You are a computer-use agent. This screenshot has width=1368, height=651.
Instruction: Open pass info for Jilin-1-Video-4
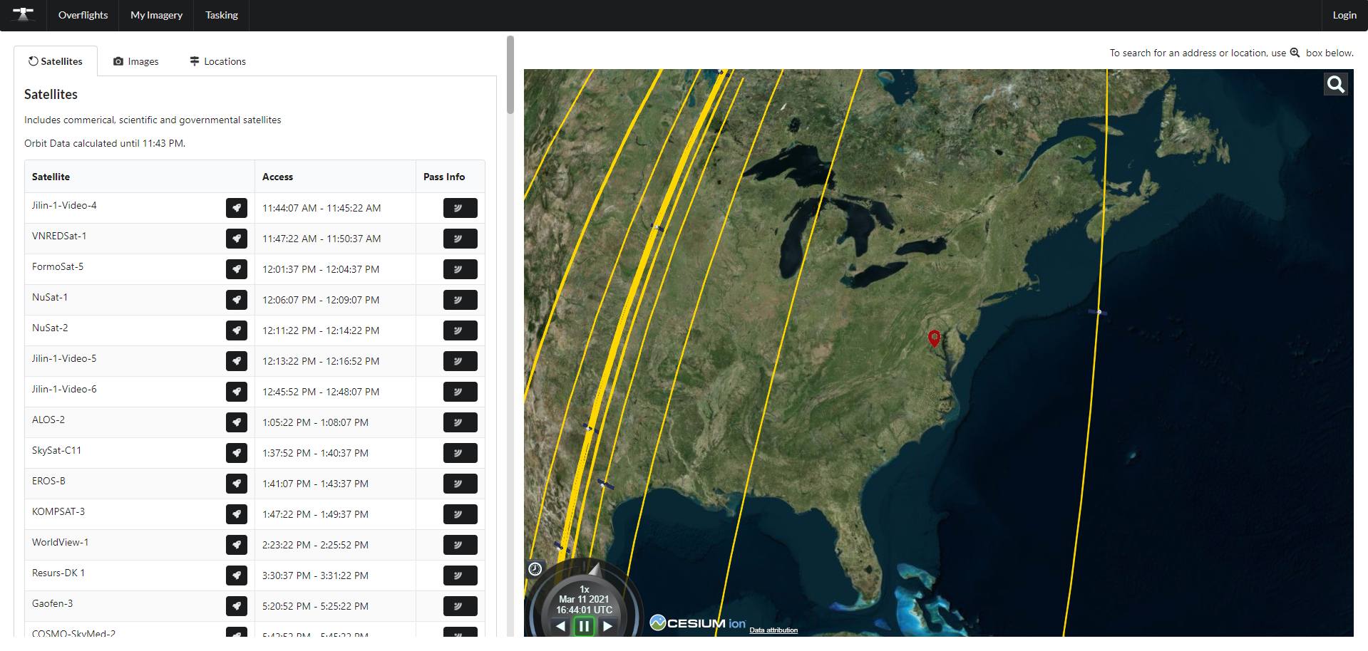tap(460, 208)
